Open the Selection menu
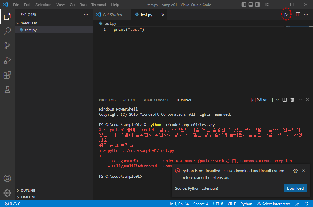 (43, 5)
